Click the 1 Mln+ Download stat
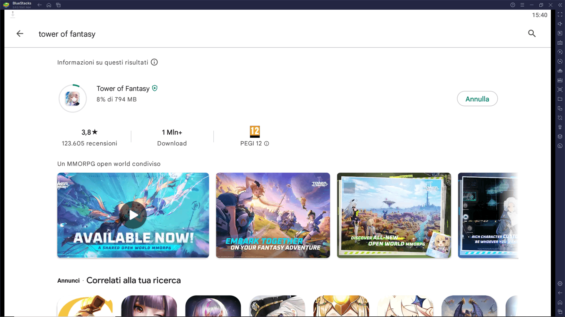 [x=172, y=138]
